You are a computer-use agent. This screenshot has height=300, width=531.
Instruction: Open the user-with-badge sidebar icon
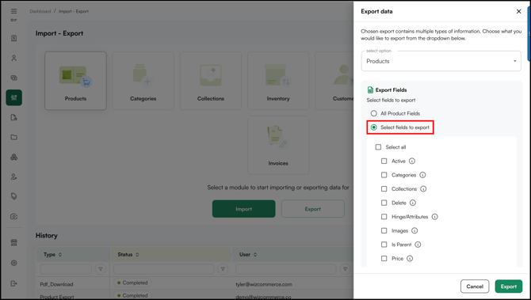[x=14, y=177]
